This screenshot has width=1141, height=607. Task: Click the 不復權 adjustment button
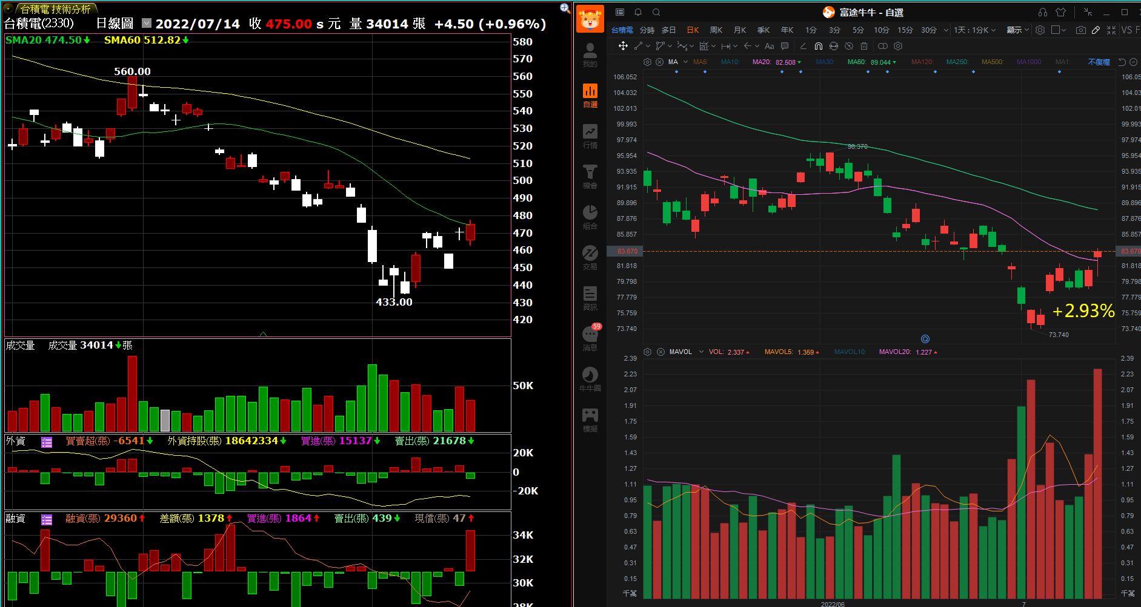point(1099,62)
